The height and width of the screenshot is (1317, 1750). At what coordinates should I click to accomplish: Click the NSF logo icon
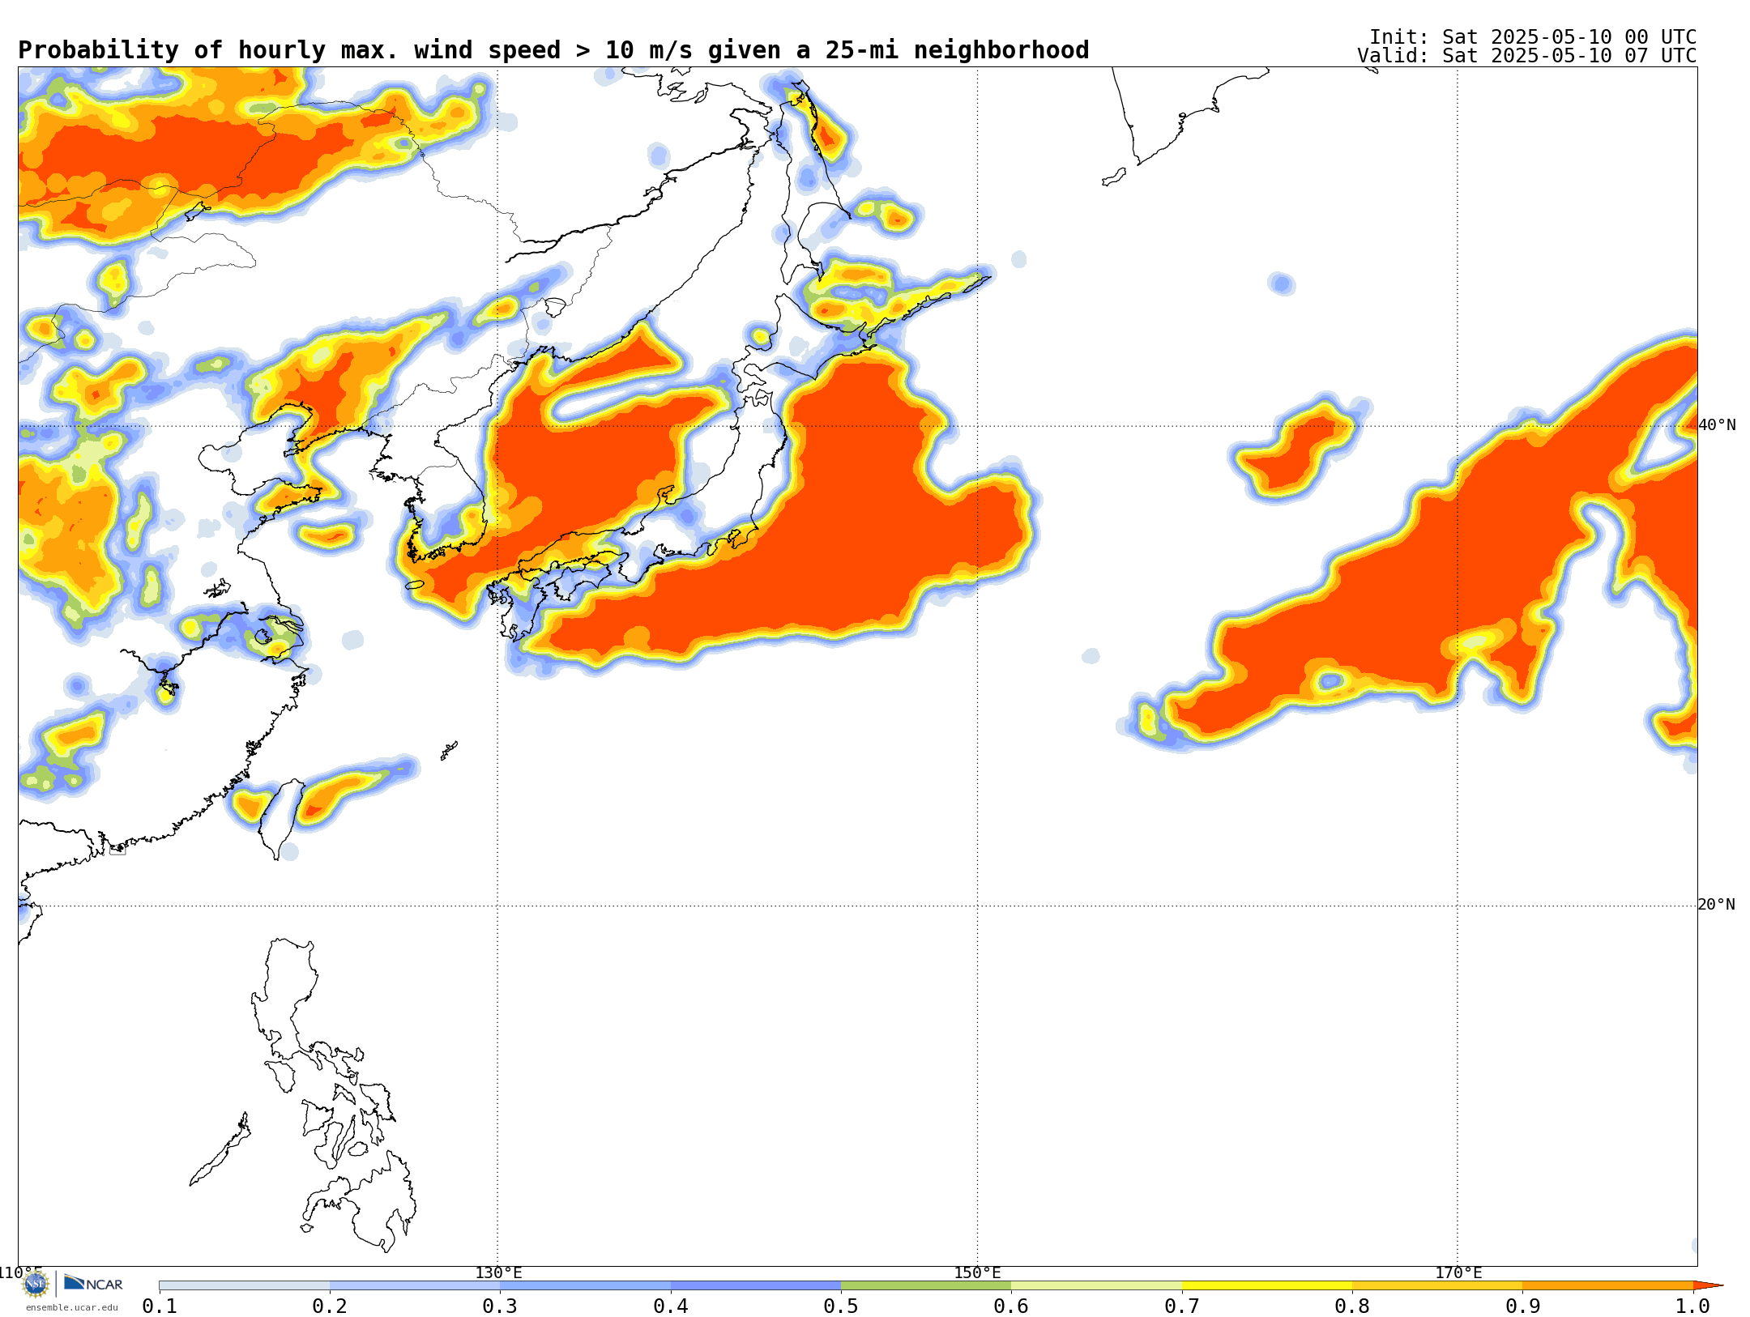pos(36,1284)
